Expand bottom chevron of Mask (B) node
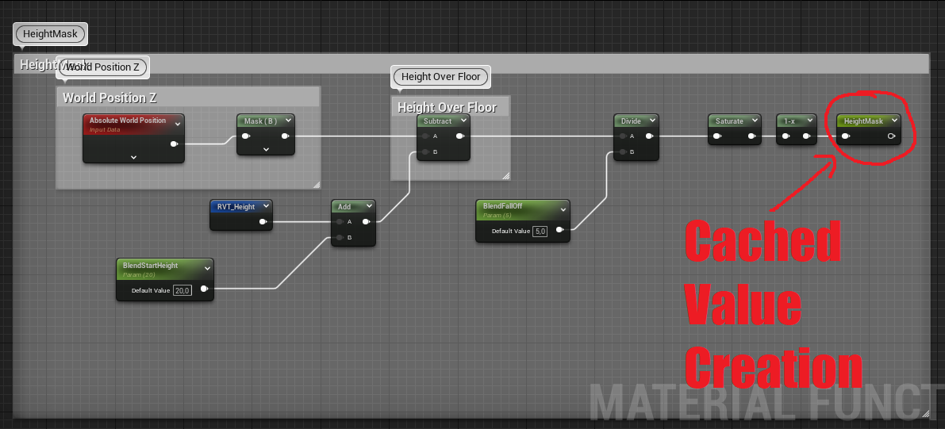The width and height of the screenshot is (945, 429). tap(266, 149)
